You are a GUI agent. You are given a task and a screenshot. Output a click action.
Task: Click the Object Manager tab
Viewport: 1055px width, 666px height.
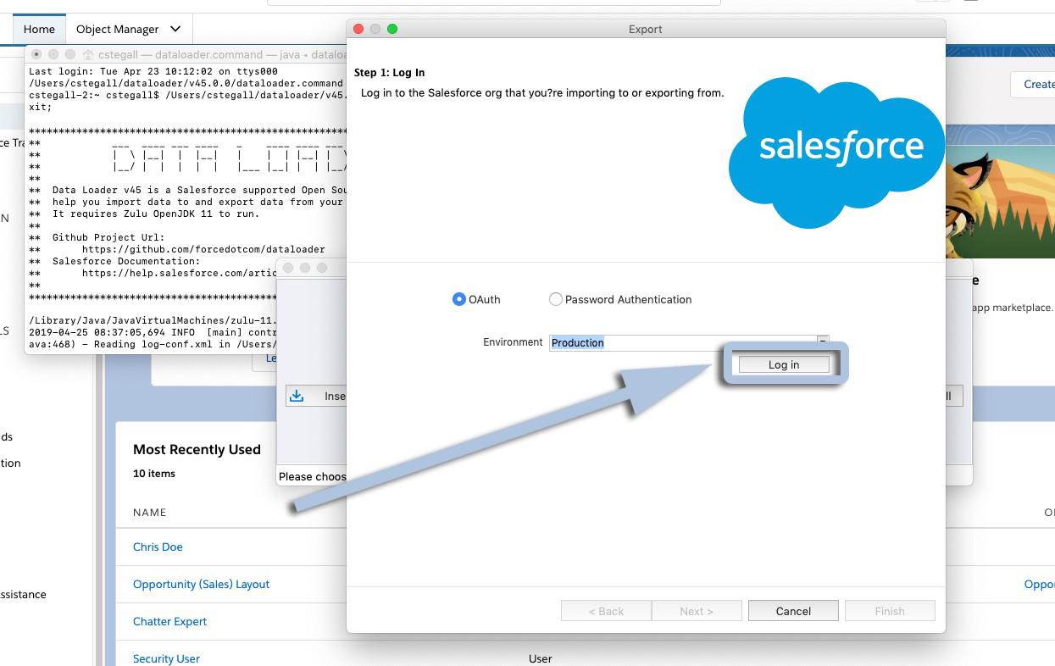(x=117, y=28)
